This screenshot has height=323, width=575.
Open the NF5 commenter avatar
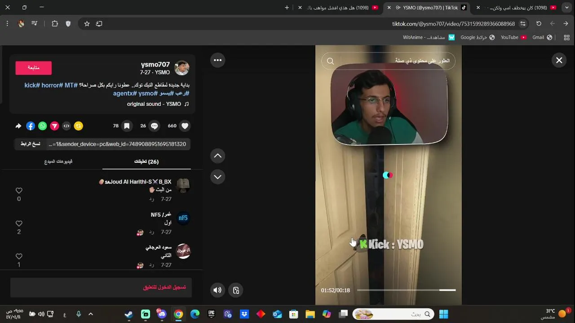click(x=183, y=218)
